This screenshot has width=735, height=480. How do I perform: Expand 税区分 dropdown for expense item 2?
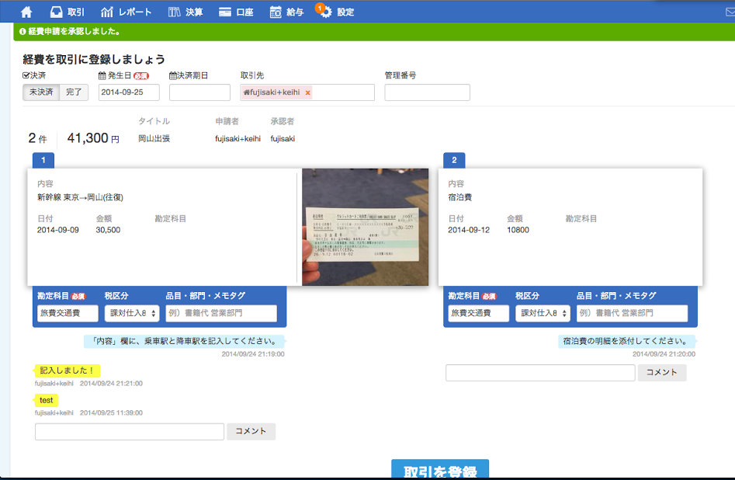(x=542, y=313)
